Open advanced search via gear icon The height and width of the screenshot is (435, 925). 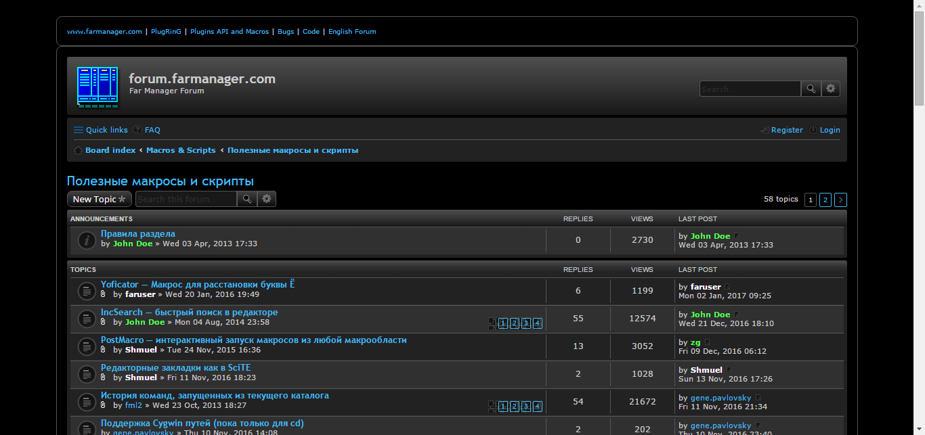pos(830,88)
